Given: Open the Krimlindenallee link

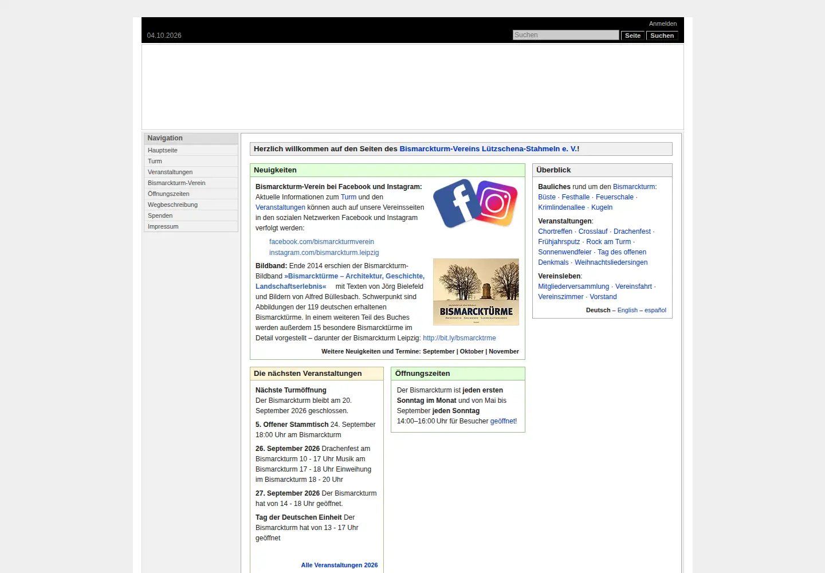Looking at the screenshot, I should 561,207.
